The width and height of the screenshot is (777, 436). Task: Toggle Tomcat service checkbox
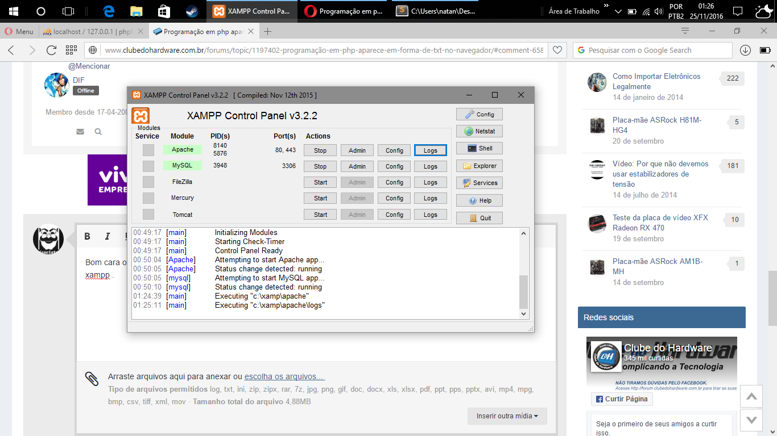148,214
